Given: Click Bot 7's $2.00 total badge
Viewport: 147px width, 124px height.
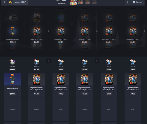Looking at the screenshot, I should click(85, 70).
